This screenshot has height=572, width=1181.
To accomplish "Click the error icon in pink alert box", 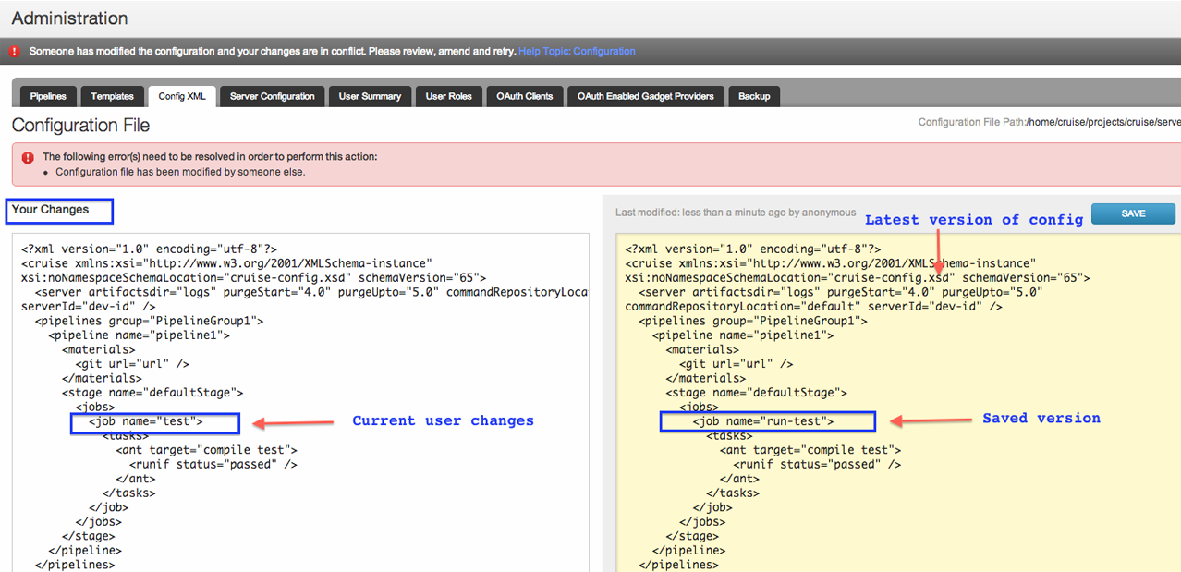I will 28,157.
